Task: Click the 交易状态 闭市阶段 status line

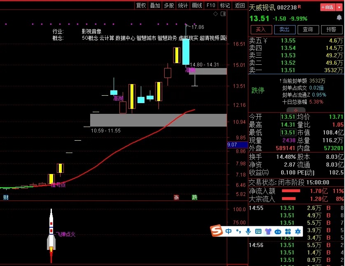Action: 289,182
